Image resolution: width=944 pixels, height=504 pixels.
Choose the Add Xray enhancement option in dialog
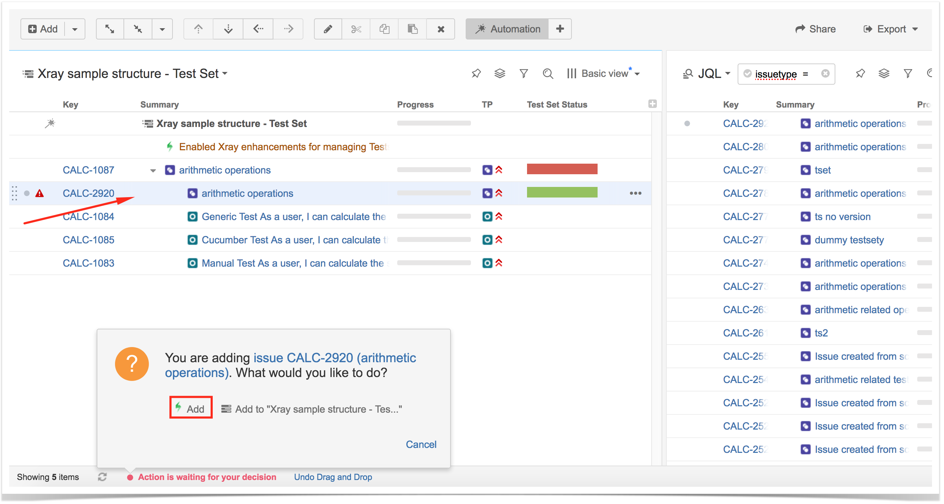click(x=191, y=408)
